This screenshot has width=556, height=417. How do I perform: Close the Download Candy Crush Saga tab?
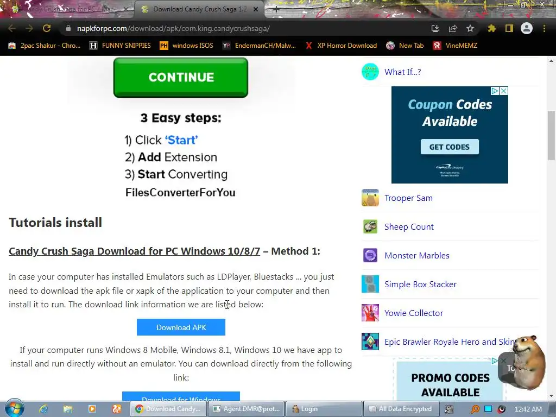(x=256, y=10)
